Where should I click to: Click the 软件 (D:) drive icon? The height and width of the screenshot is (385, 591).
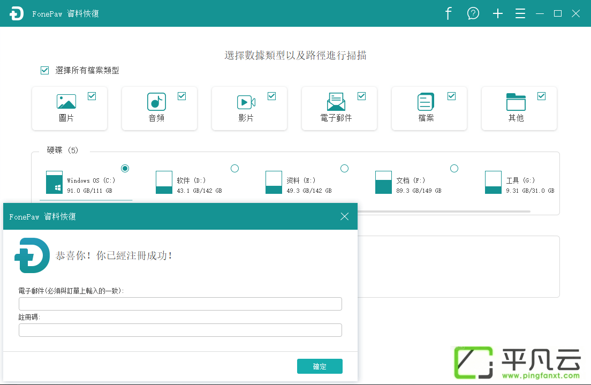[x=164, y=182]
